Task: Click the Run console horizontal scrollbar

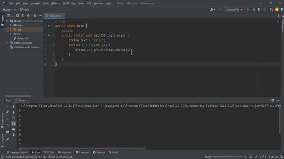Action: [x=83, y=149]
